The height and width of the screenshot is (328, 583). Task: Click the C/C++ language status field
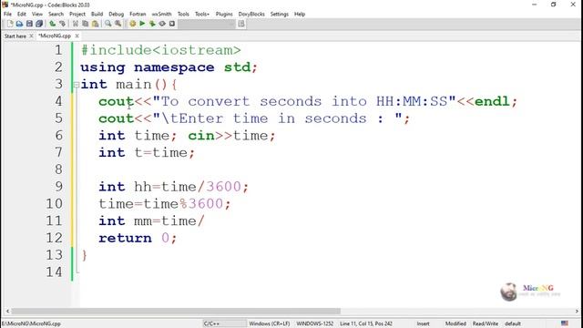(224, 323)
